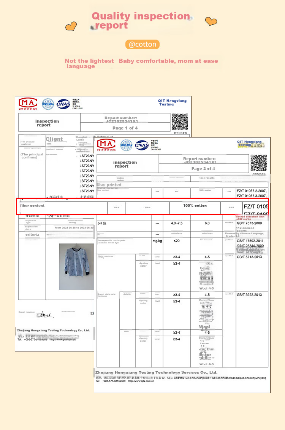
Task: Click 'FZ/T 01057.3-2007' standard reference
Action: pyautogui.click(x=252, y=196)
